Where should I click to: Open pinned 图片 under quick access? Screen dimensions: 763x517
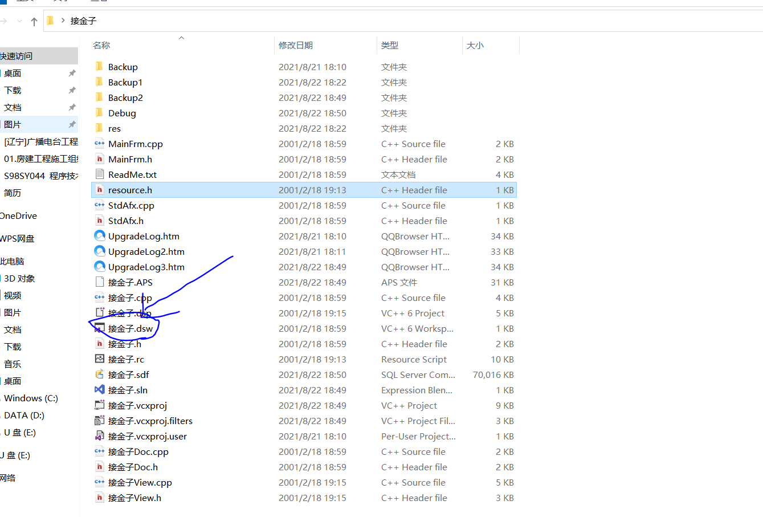pos(13,124)
